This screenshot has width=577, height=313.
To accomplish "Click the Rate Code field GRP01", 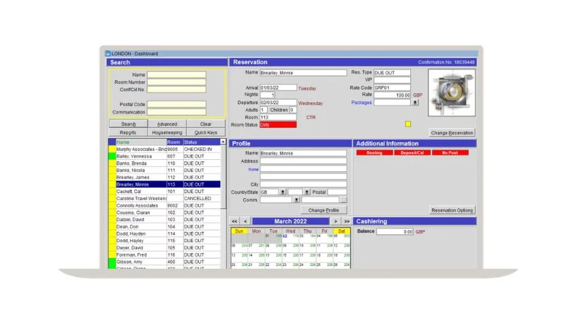I will 392,88.
